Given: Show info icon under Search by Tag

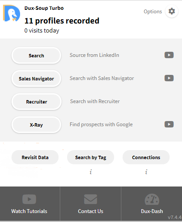Looking at the screenshot, I should 91,172.
